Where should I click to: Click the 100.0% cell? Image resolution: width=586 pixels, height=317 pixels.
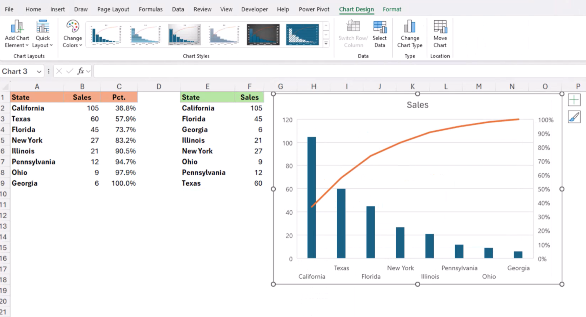pyautogui.click(x=119, y=183)
